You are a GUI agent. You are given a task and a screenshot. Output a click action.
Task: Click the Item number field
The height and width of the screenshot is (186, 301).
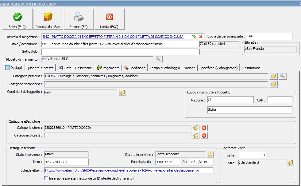66,162
